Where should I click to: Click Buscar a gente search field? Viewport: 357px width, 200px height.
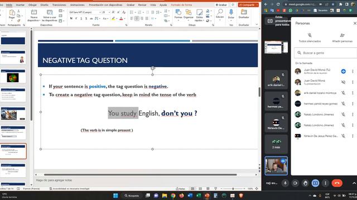coord(326,53)
